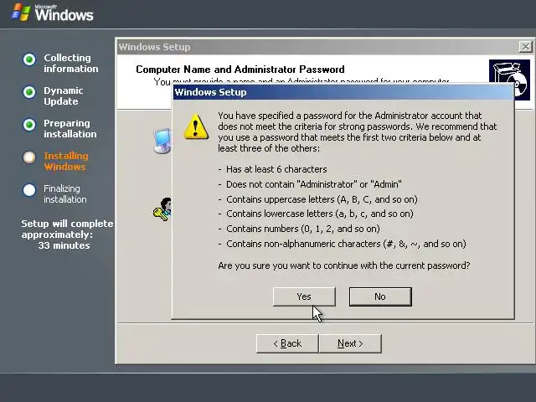Click the keys and user password icon

[162, 209]
